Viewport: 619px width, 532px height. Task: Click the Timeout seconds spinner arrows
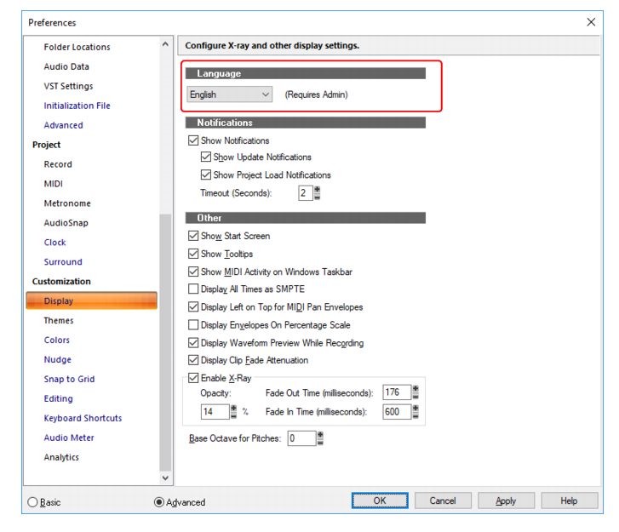317,193
